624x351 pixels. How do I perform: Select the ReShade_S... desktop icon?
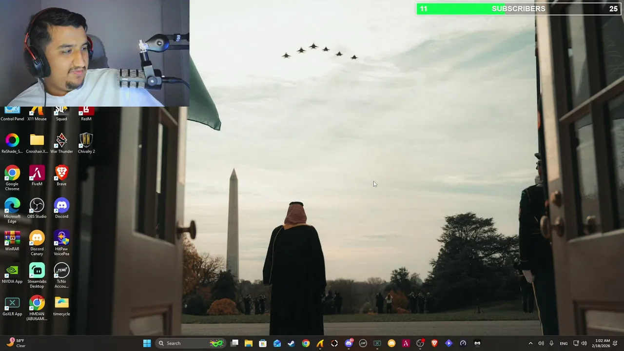[x=12, y=144]
